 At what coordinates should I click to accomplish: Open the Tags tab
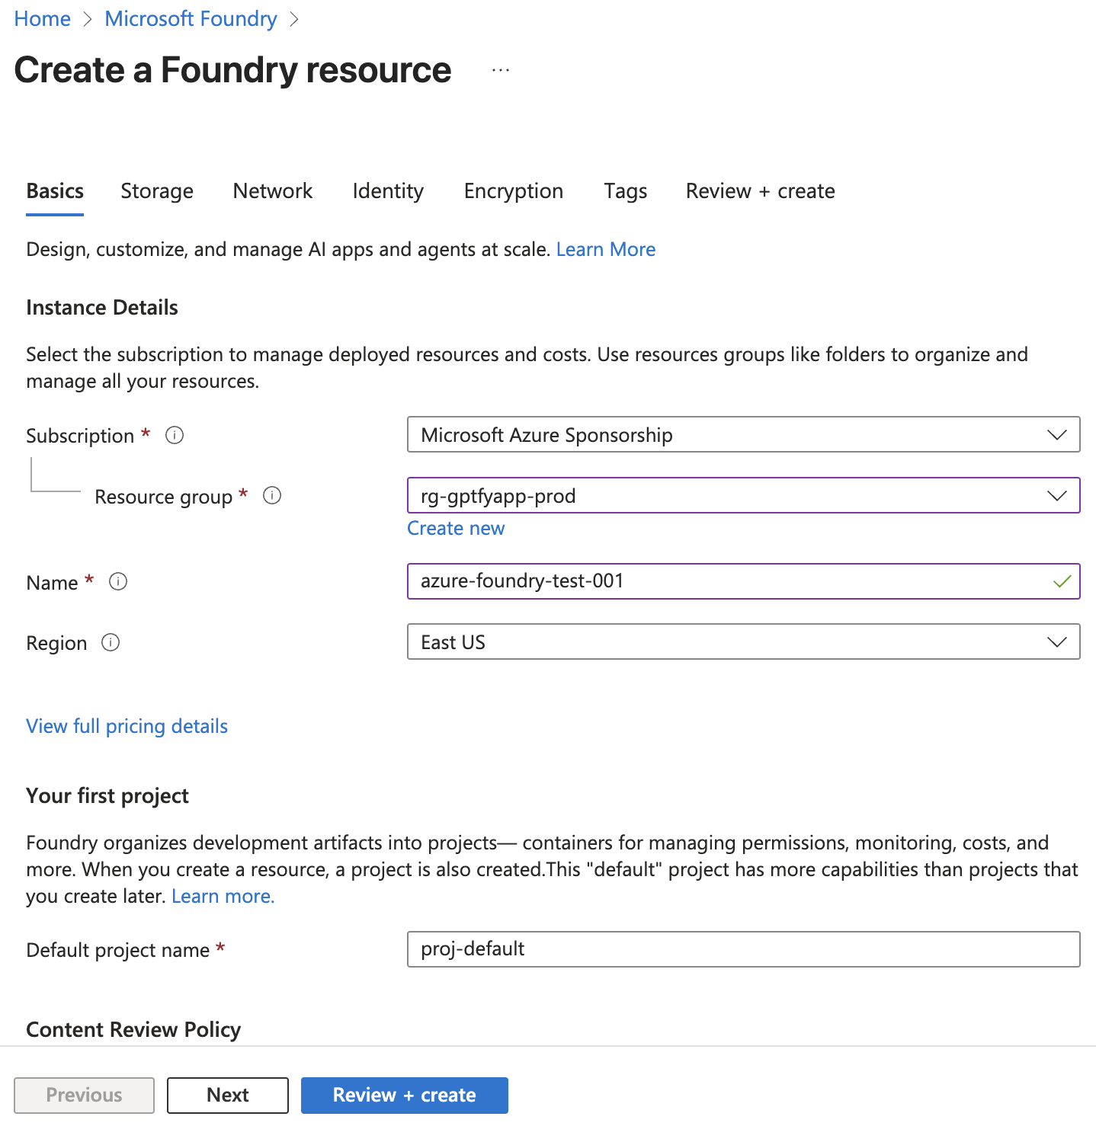(x=626, y=191)
